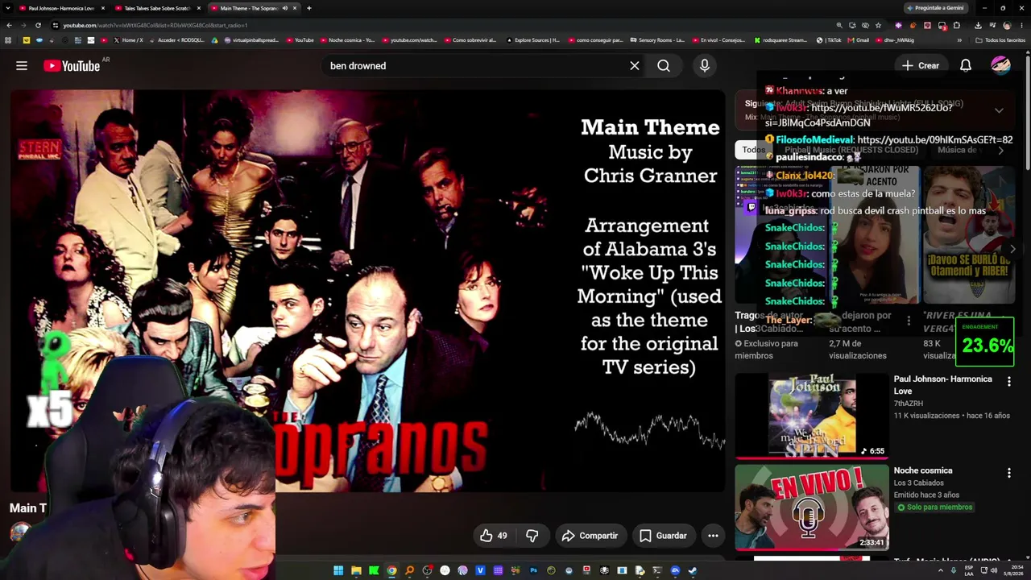
Task: Open the Windows Start menu
Action: [x=338, y=571]
